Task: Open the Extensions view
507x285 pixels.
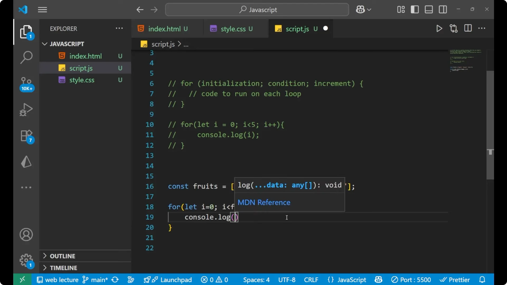Action: tap(26, 136)
